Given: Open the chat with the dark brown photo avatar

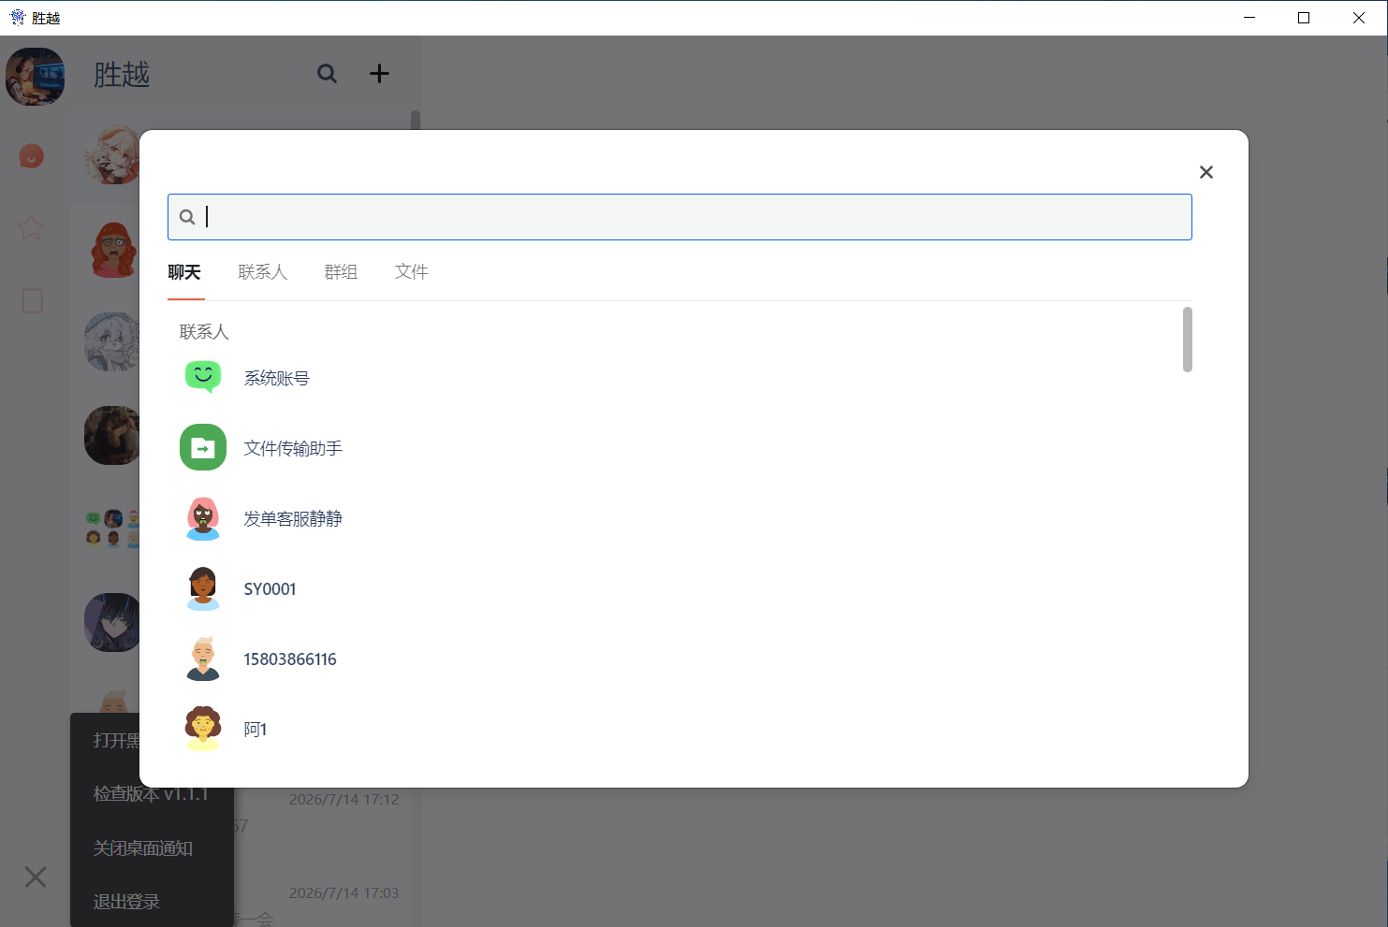Looking at the screenshot, I should pos(112,435).
